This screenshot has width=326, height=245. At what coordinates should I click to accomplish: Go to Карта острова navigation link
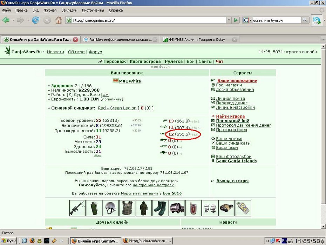click(x=145, y=61)
